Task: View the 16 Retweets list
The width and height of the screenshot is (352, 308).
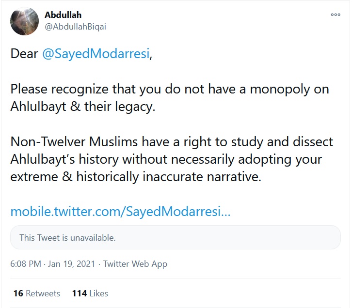Action: [37, 293]
